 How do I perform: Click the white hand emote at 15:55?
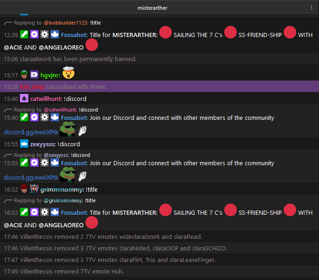82,176
